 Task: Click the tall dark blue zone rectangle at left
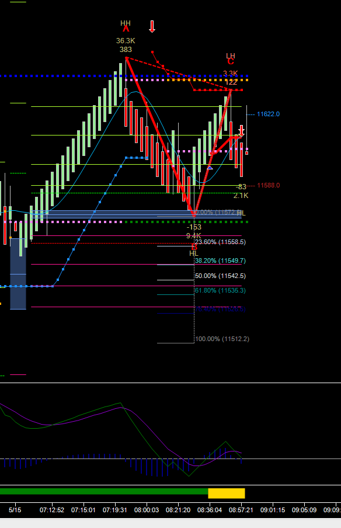(18, 274)
